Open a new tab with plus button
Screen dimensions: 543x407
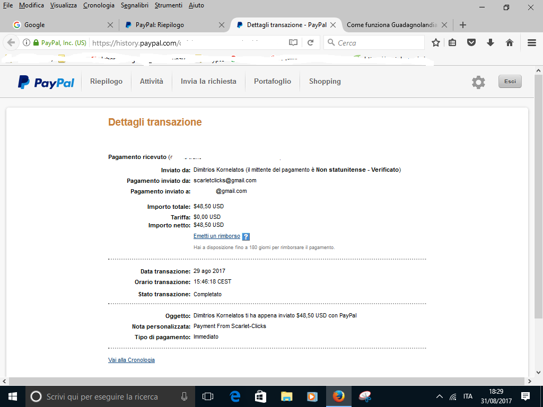(x=463, y=25)
